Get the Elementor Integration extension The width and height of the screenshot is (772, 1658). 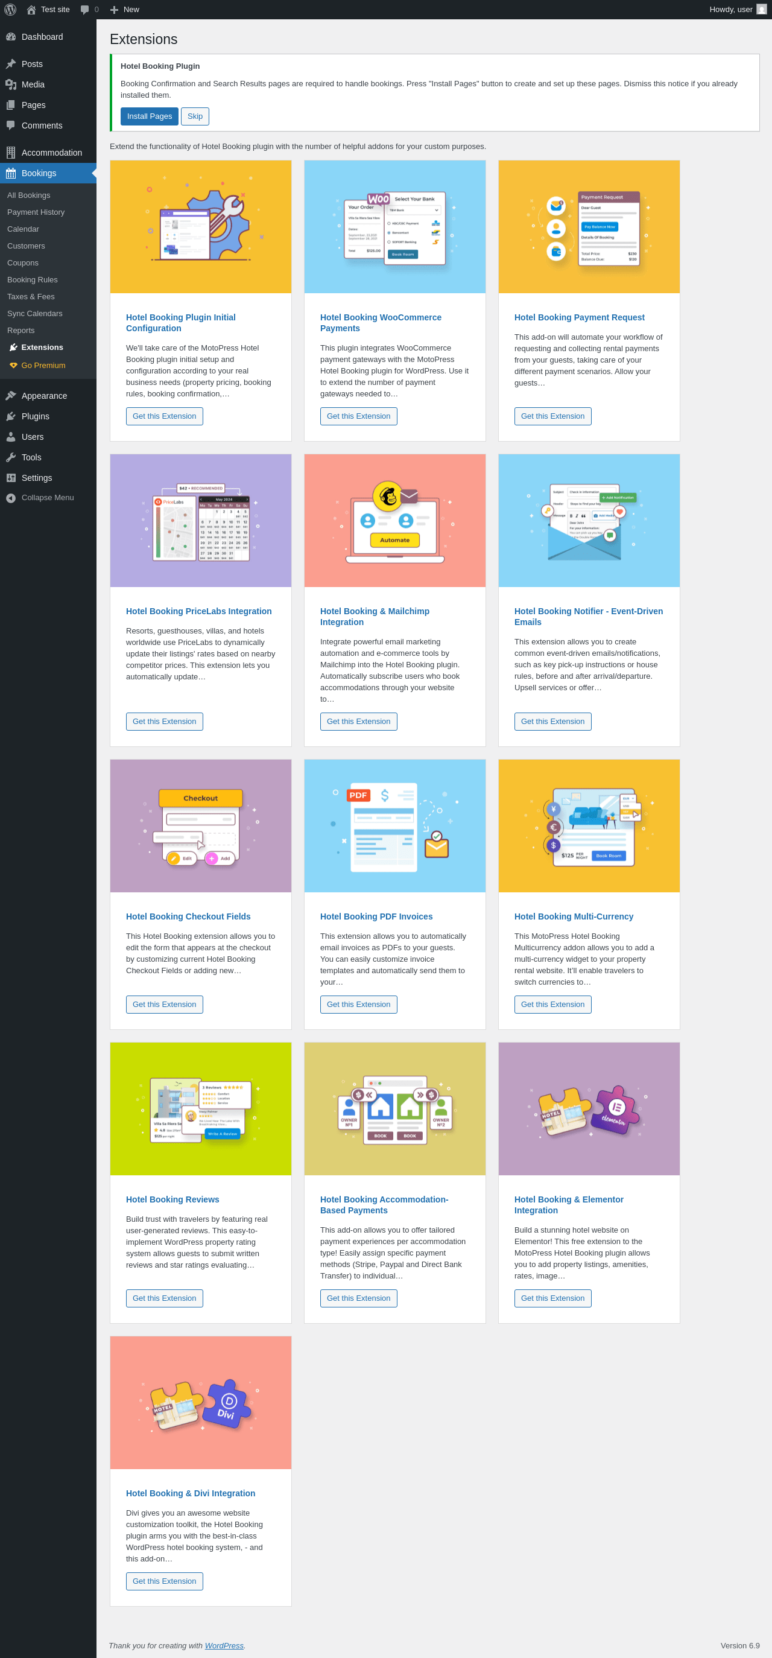552,1298
